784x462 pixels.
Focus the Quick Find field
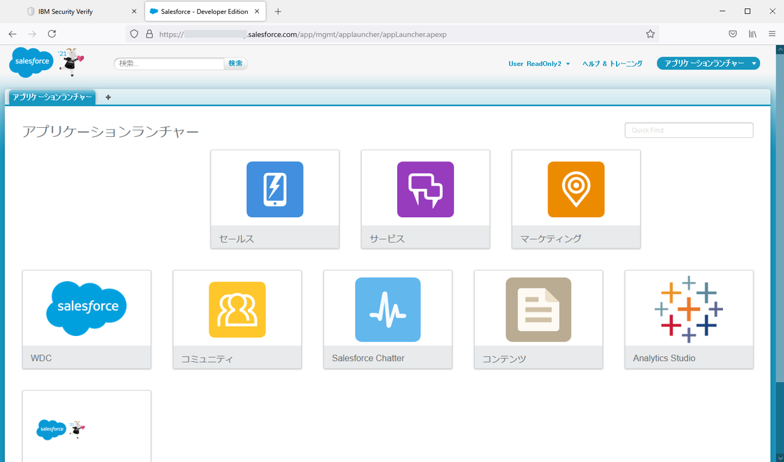coord(689,130)
